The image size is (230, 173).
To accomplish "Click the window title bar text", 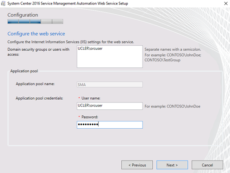I will 68,3.
